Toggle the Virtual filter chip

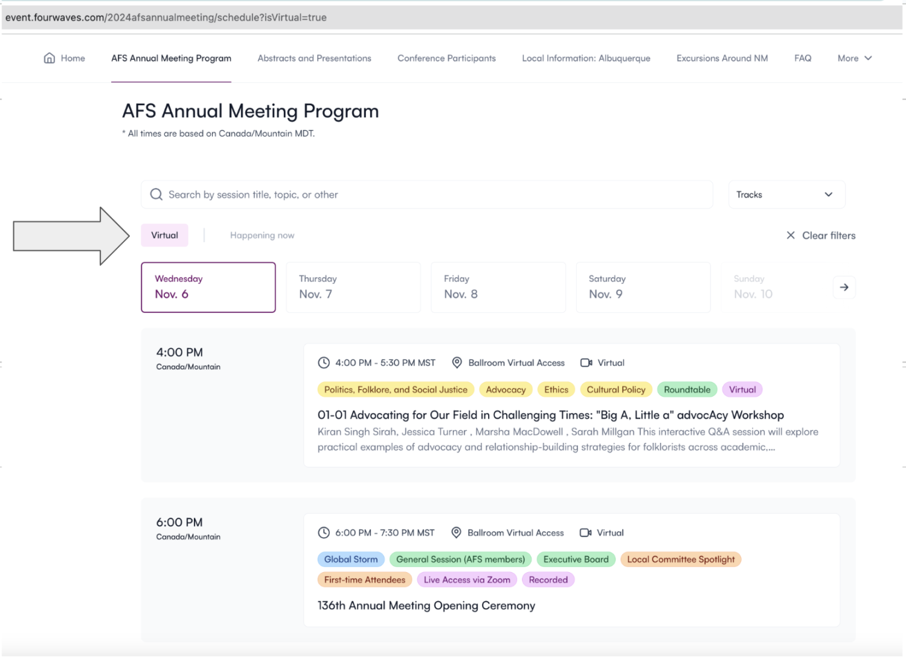[x=164, y=236]
